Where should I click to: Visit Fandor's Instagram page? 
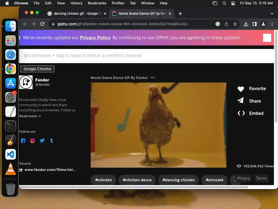tap(33, 141)
